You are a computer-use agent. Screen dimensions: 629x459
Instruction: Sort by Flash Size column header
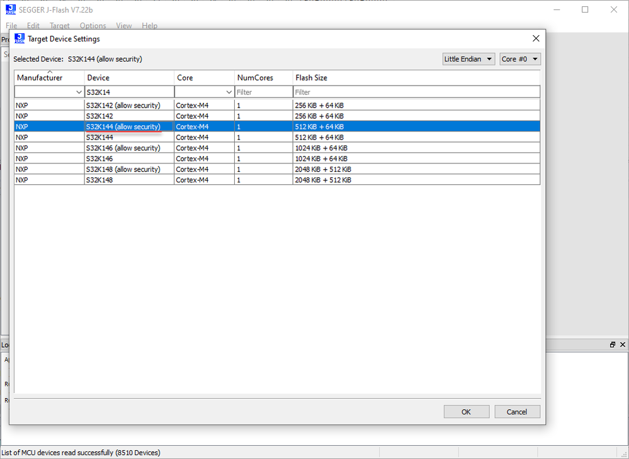tap(416, 78)
